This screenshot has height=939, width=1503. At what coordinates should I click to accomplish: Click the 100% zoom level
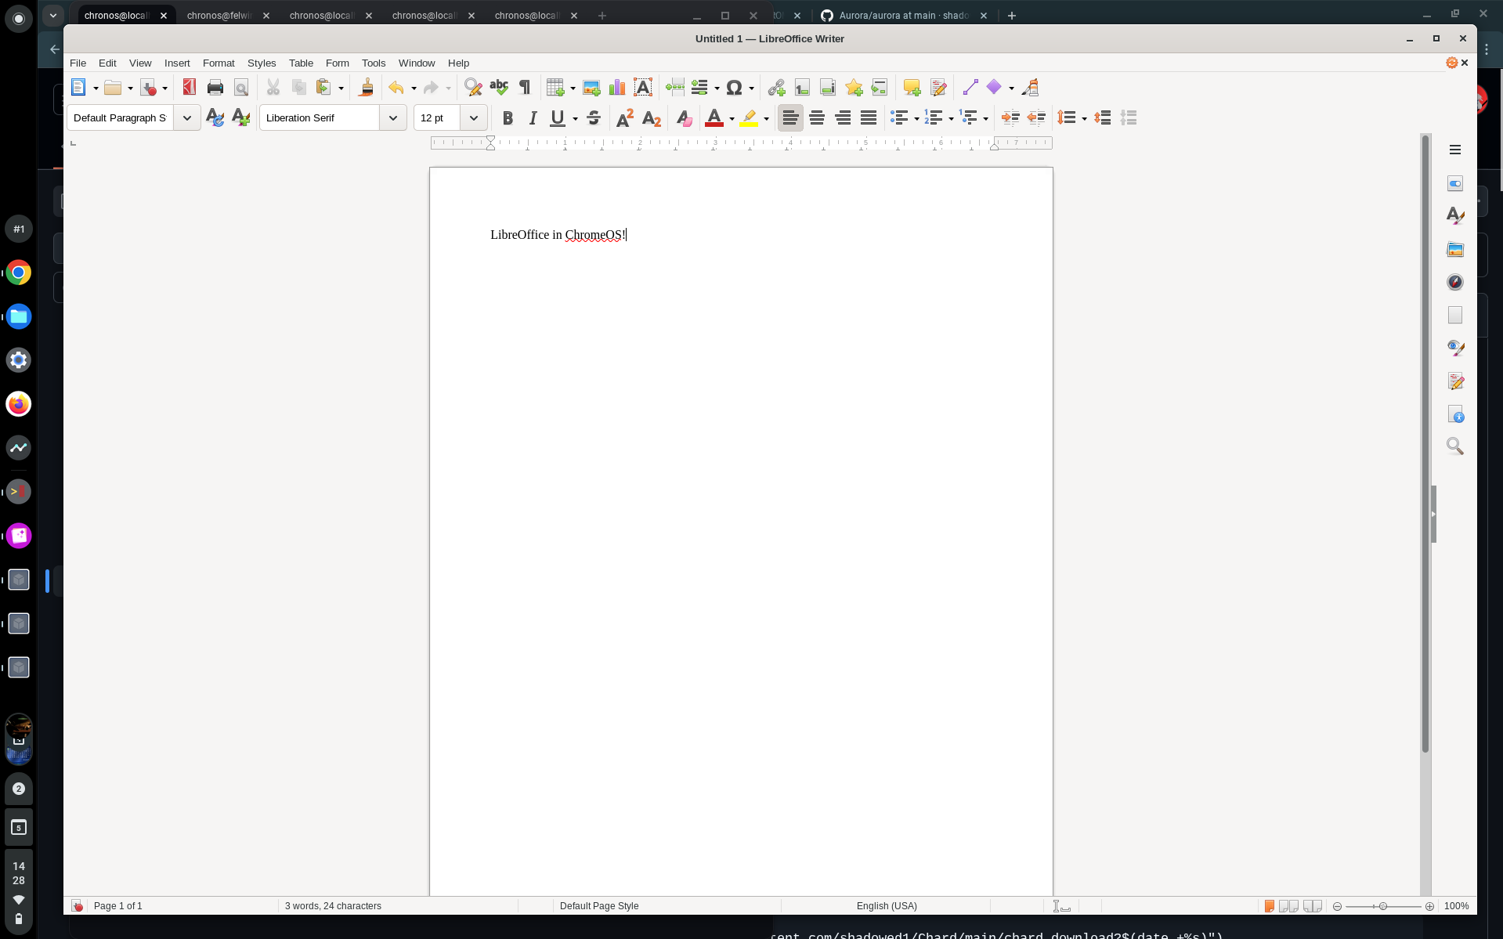coord(1457,906)
